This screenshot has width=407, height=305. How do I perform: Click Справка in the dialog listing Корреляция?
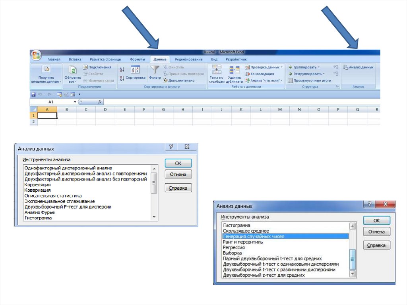[x=178, y=188]
